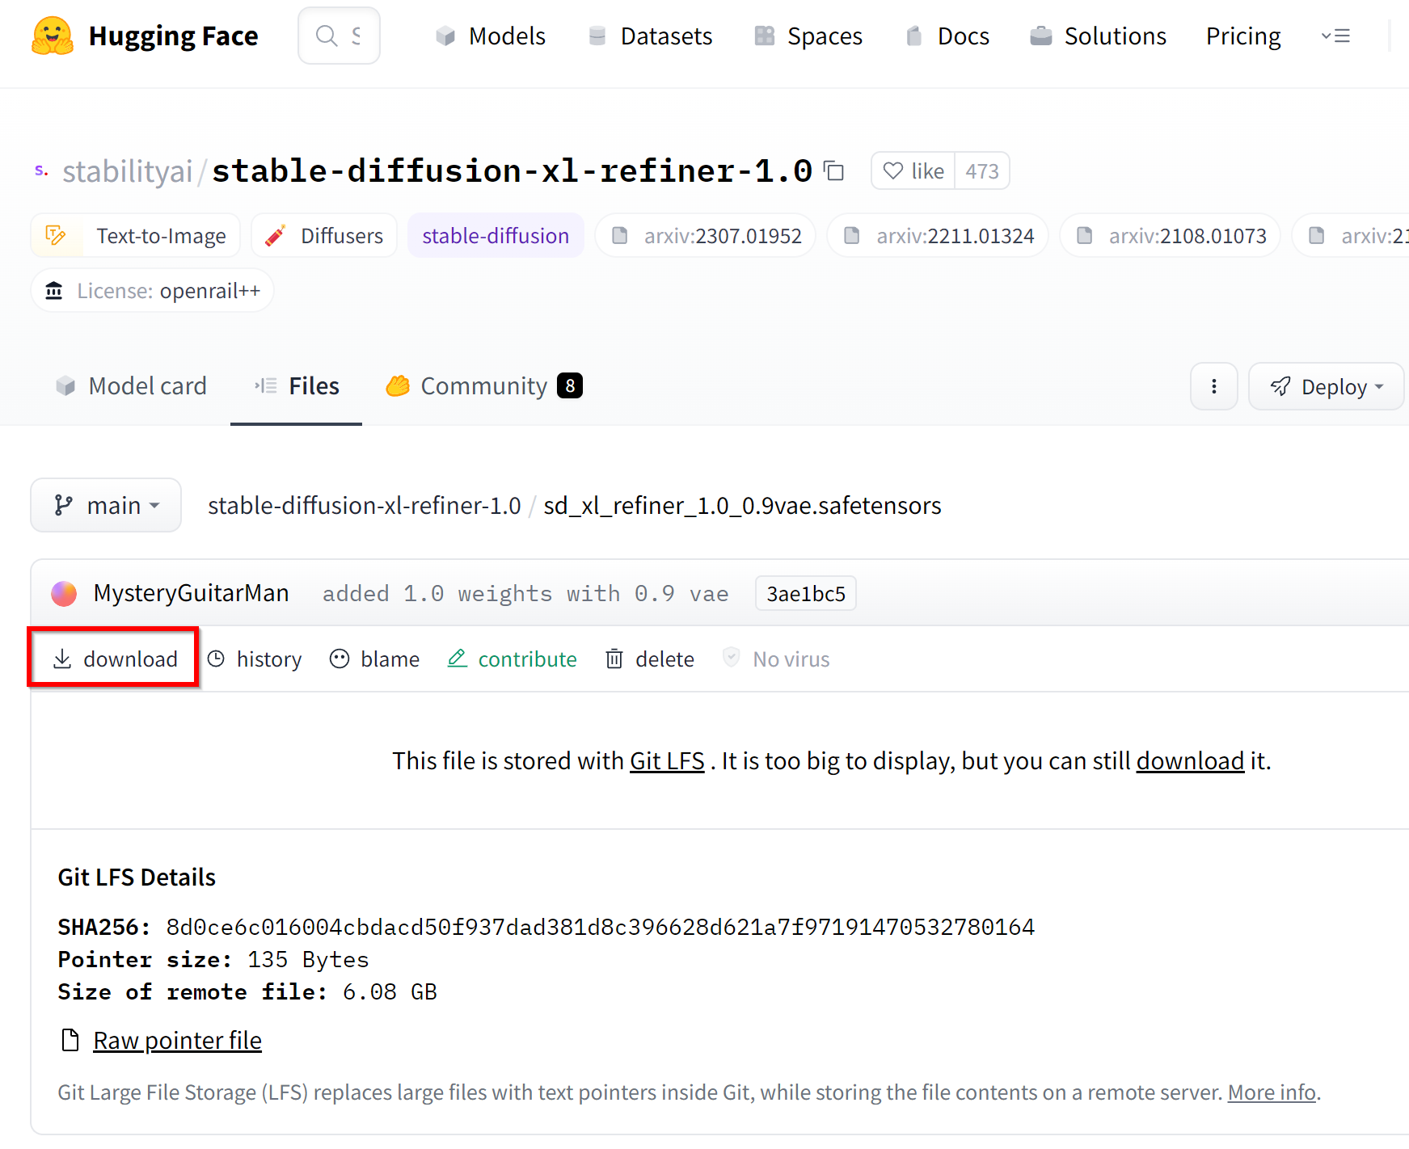Viewport: 1409px width, 1149px height.
Task: Open stable-diffusion-xl-refiner-1.0 model title link
Action: [x=512, y=171]
